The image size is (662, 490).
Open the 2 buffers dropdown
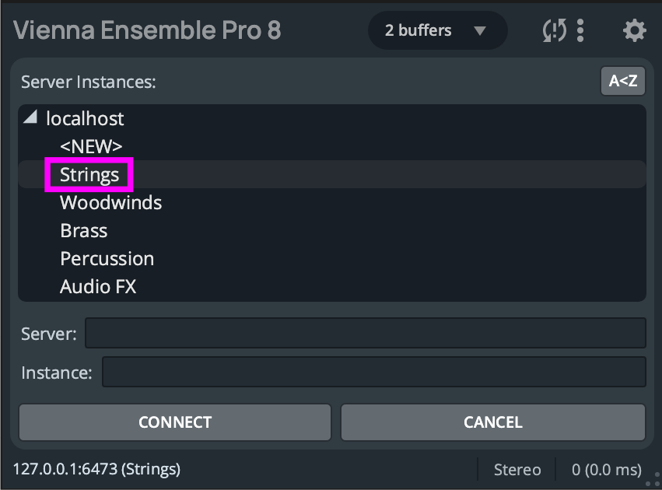click(x=436, y=31)
